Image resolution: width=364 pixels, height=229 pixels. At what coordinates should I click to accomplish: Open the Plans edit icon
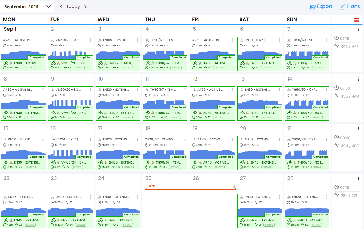click(343, 7)
